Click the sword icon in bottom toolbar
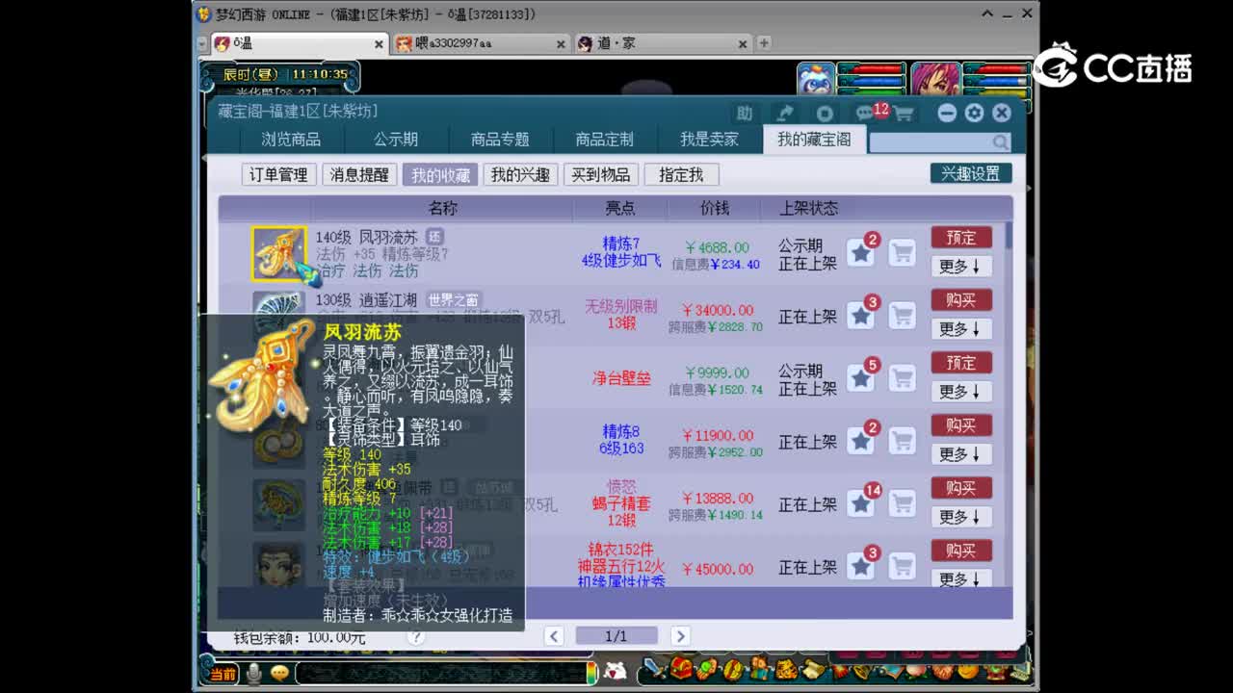Viewport: 1233px width, 693px height. click(x=654, y=668)
